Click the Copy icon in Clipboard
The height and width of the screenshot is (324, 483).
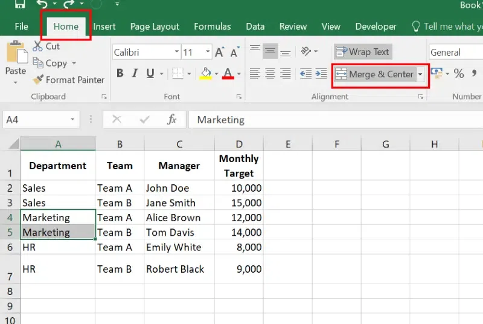38,63
